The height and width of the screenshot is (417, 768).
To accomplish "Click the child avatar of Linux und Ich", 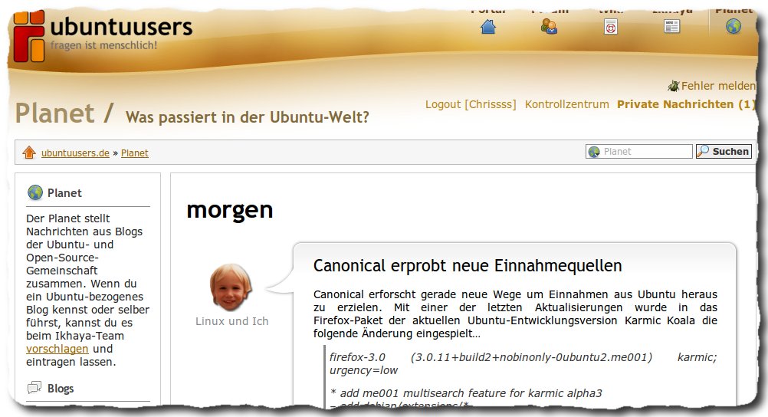I will [231, 287].
